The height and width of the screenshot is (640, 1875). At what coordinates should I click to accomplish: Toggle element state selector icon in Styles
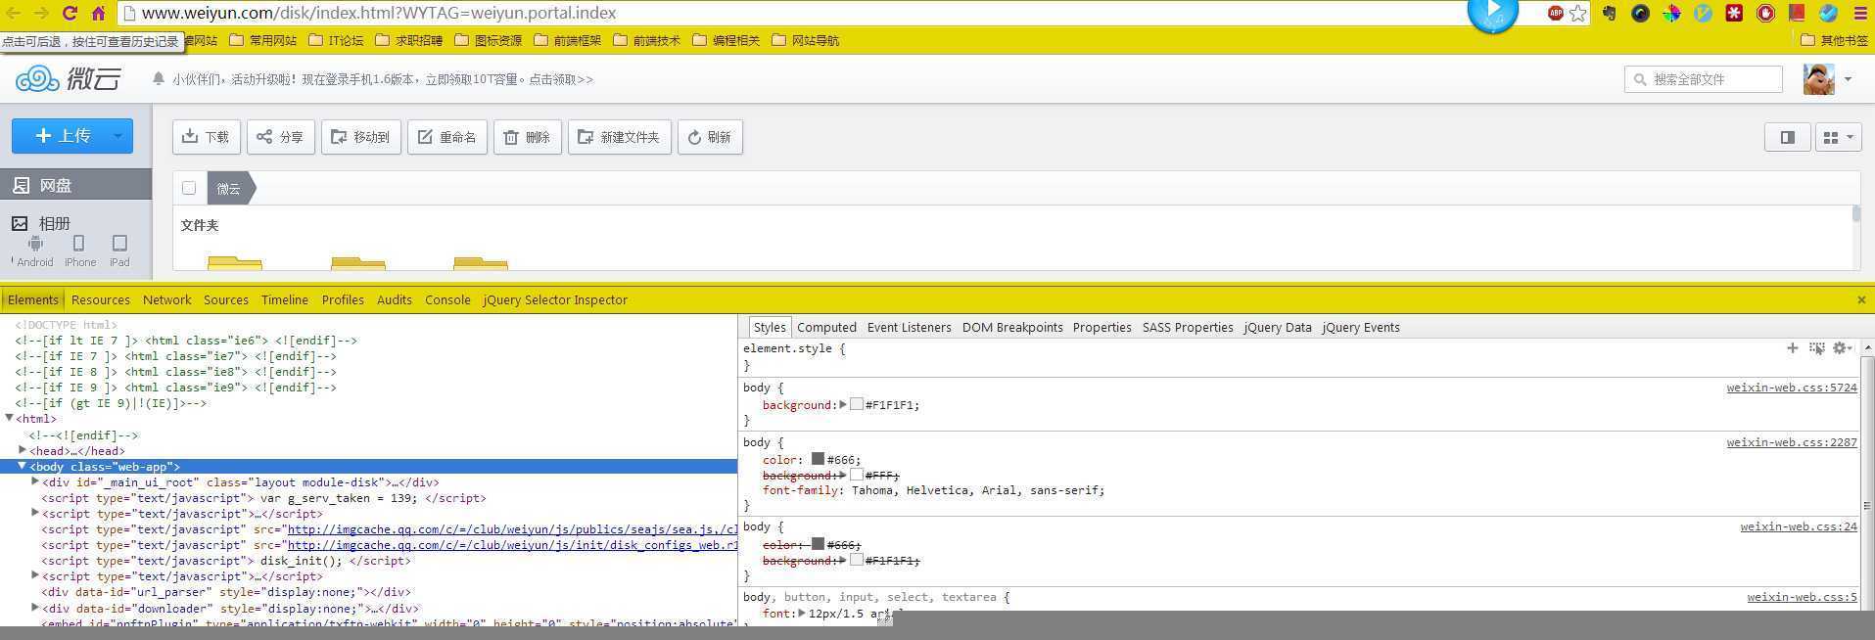pos(1816,348)
